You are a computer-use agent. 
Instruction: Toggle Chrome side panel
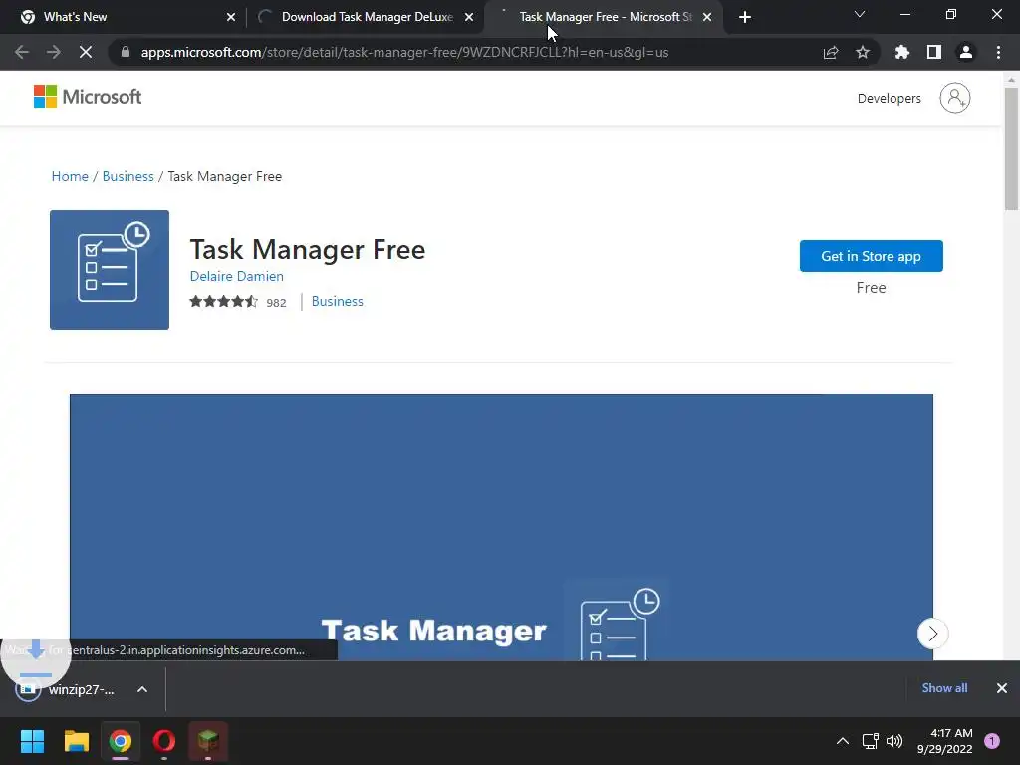point(934,52)
